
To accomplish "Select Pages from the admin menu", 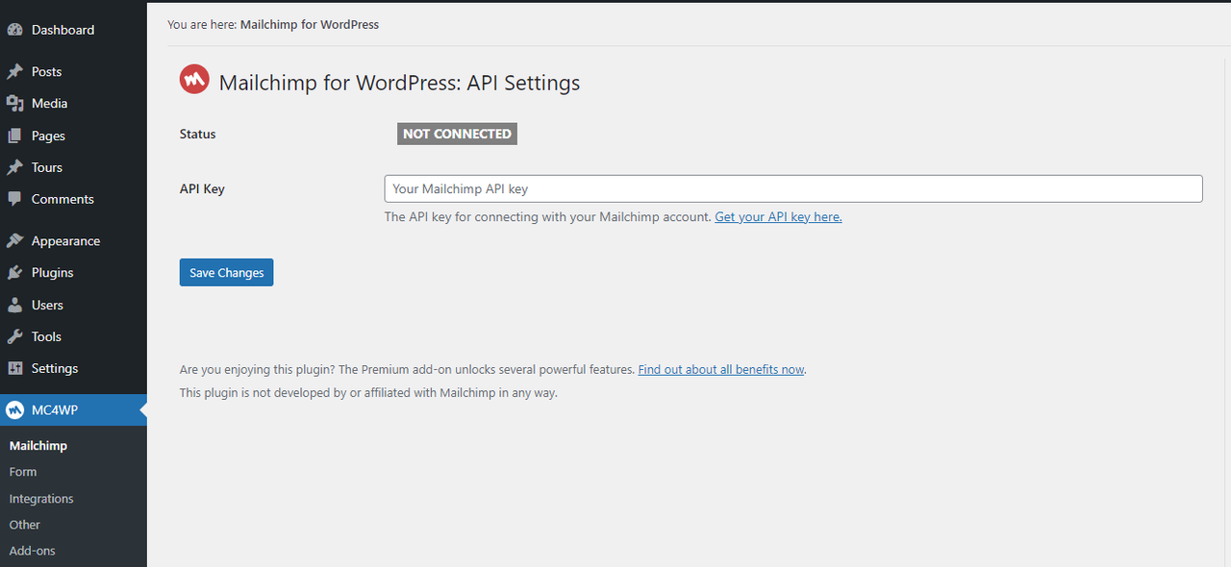I will tap(73, 136).
